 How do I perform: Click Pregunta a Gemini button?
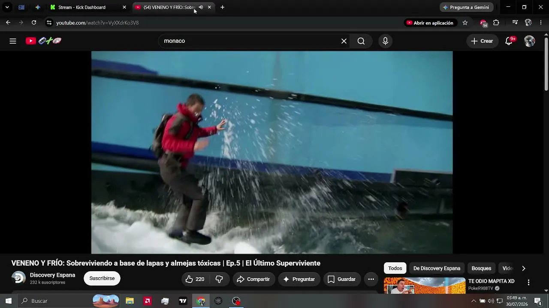(x=466, y=7)
